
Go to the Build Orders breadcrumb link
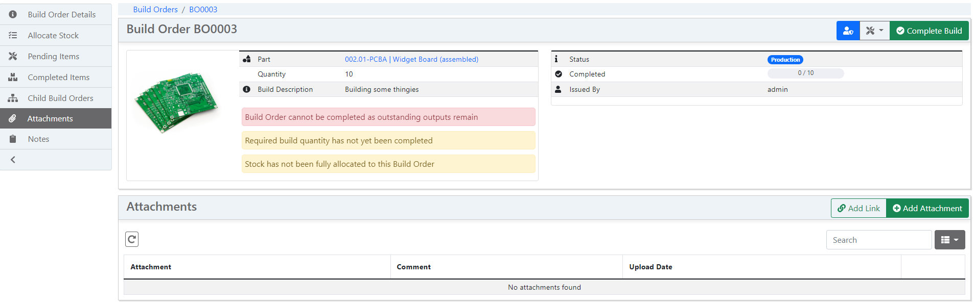click(155, 9)
